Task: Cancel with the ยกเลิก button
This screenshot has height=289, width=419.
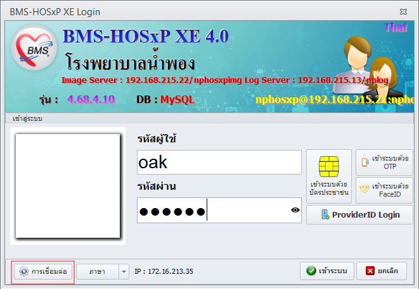Action: point(382,271)
